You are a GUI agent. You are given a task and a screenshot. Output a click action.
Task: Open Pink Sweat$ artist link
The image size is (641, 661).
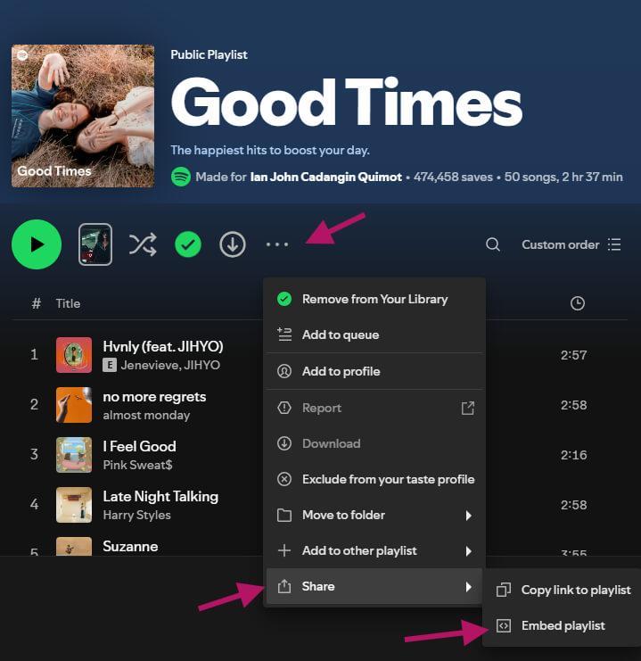[137, 465]
